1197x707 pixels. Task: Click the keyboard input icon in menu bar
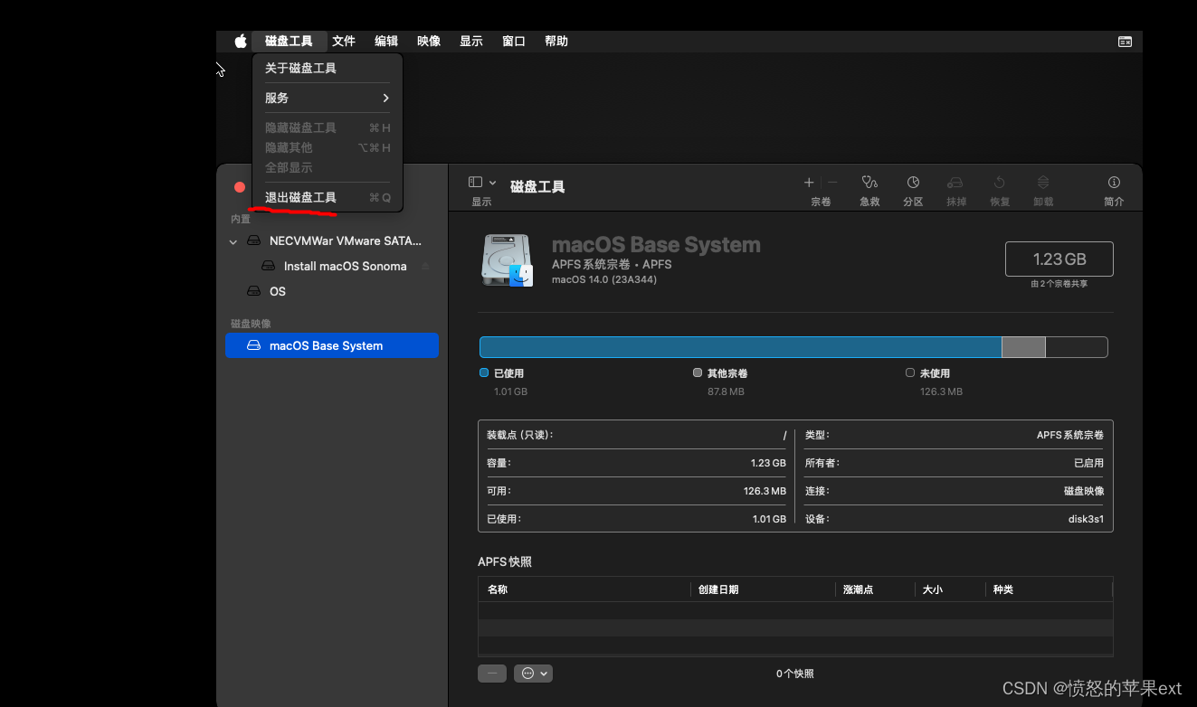(1125, 42)
